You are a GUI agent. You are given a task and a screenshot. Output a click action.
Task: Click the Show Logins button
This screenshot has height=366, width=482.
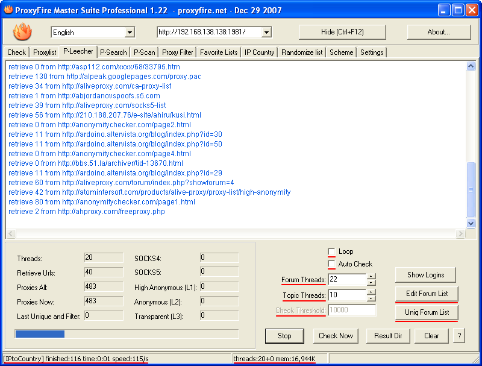tap(425, 275)
